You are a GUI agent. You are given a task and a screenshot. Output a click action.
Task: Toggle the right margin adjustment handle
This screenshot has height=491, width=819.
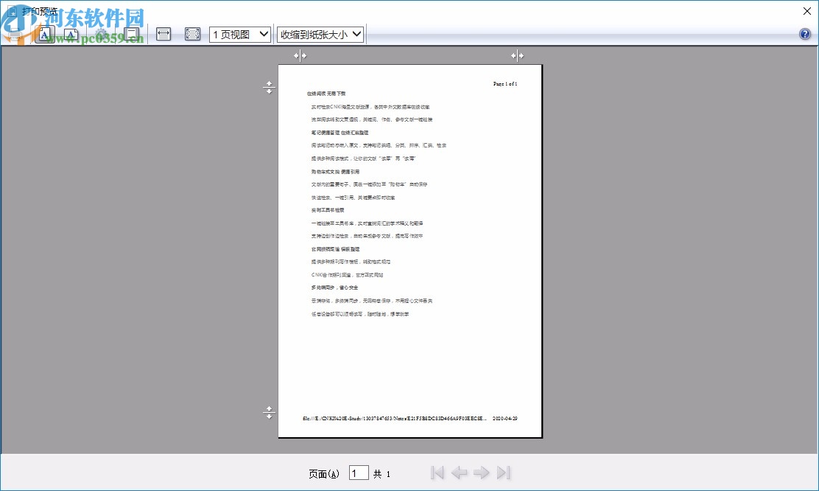[517, 55]
